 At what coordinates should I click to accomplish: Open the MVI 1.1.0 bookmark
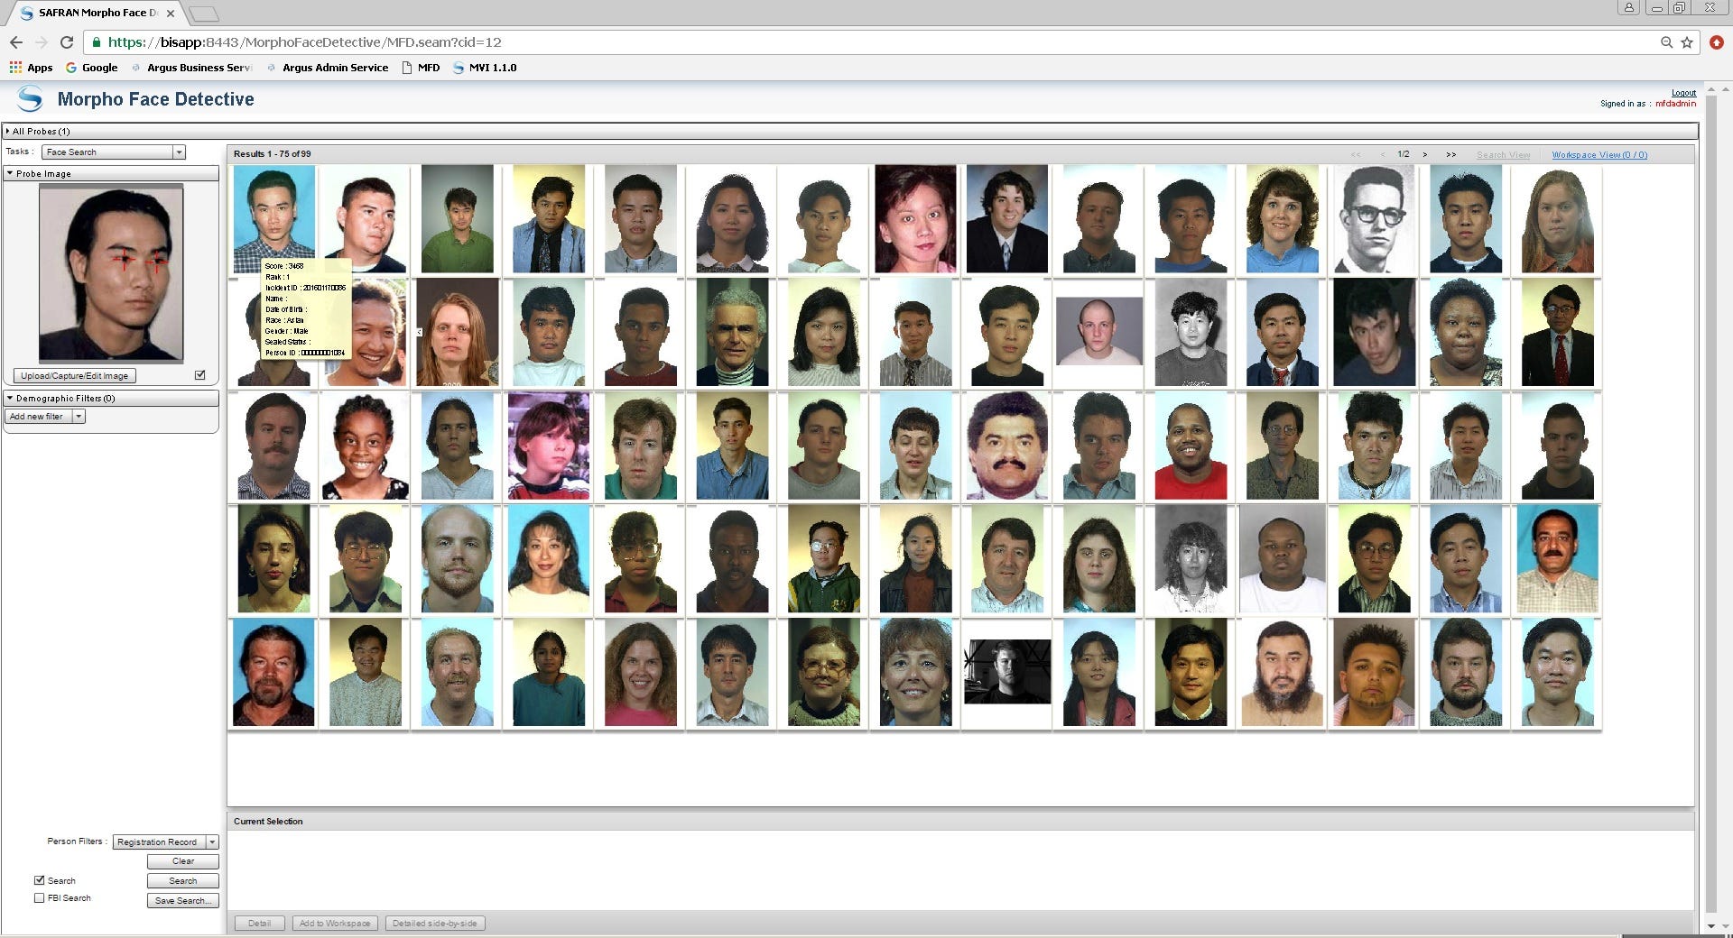(x=484, y=68)
